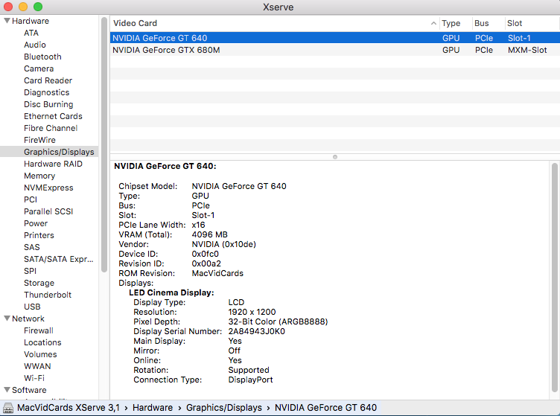Select the Software category heading
The height and width of the screenshot is (416, 560).
[29, 390]
